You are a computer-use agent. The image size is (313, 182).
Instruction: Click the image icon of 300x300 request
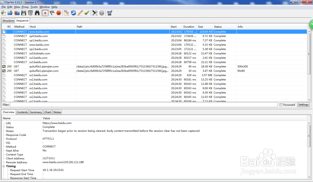click(x=4, y=66)
